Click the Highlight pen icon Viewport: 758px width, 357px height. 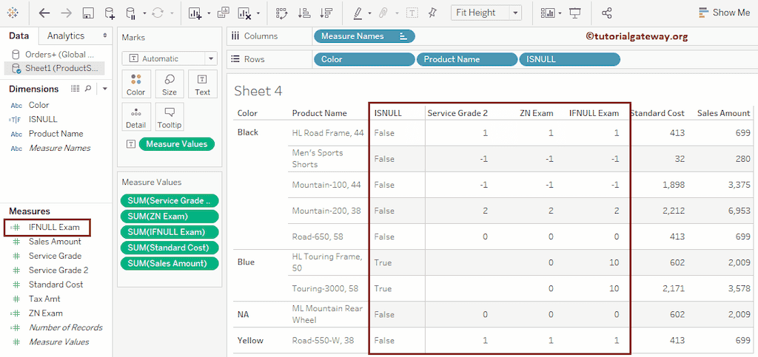tap(358, 13)
